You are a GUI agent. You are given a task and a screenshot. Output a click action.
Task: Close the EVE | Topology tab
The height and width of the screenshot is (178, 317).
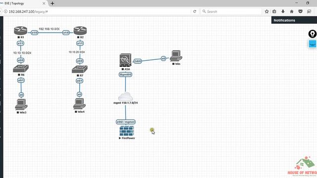44,3
